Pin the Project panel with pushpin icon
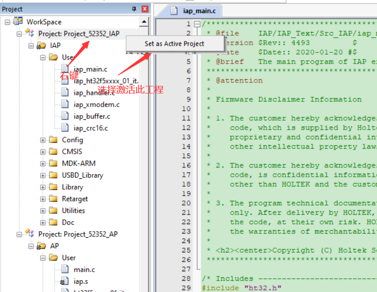377x292 pixels. 134,8
